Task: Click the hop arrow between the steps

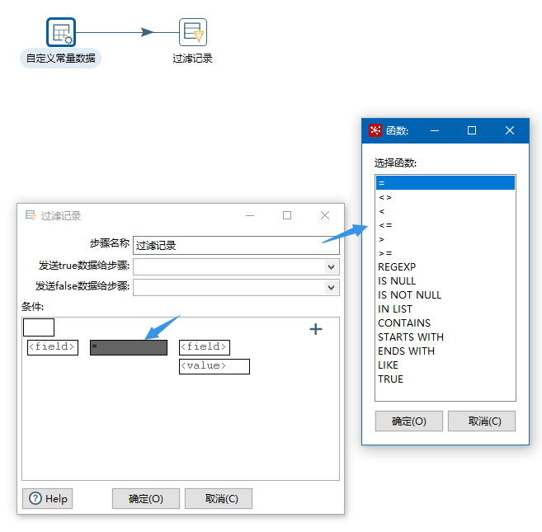Action: tap(148, 32)
